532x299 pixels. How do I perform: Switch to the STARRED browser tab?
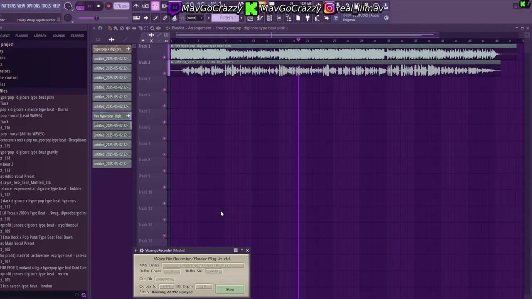coord(77,36)
